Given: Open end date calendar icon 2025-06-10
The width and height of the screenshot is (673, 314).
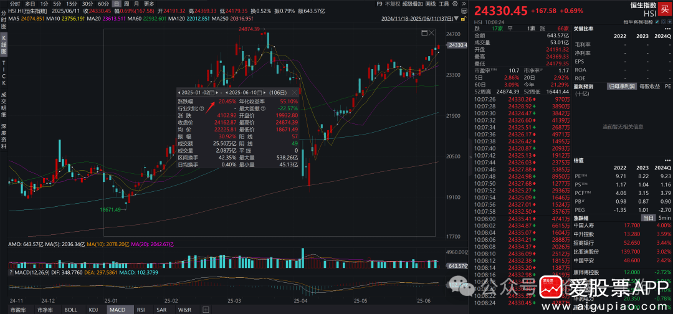Looking at the screenshot, I should point(259,93).
